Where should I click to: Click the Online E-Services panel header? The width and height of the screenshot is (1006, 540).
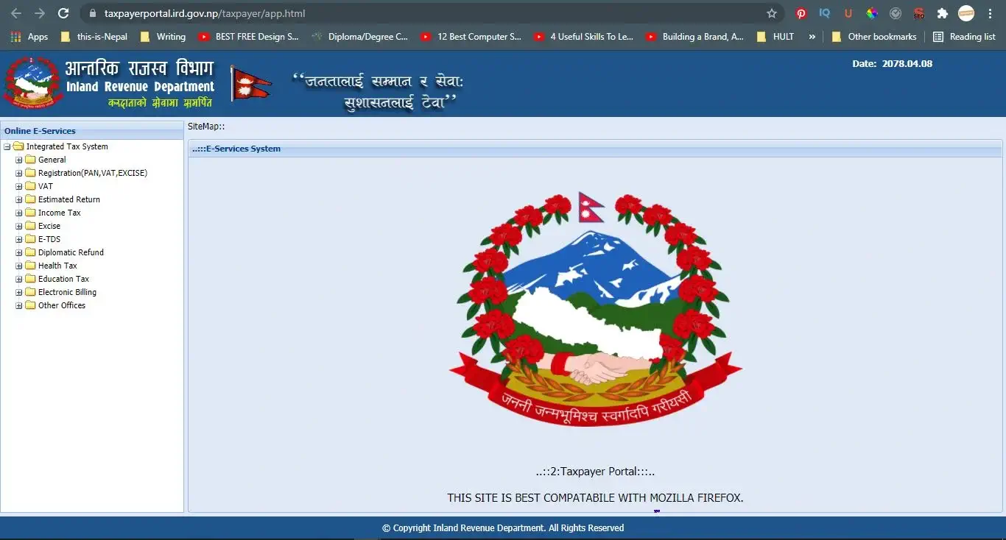92,131
